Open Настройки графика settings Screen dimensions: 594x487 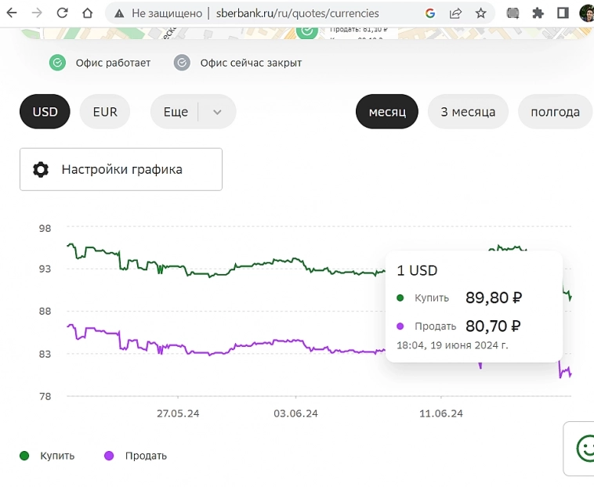[121, 169]
